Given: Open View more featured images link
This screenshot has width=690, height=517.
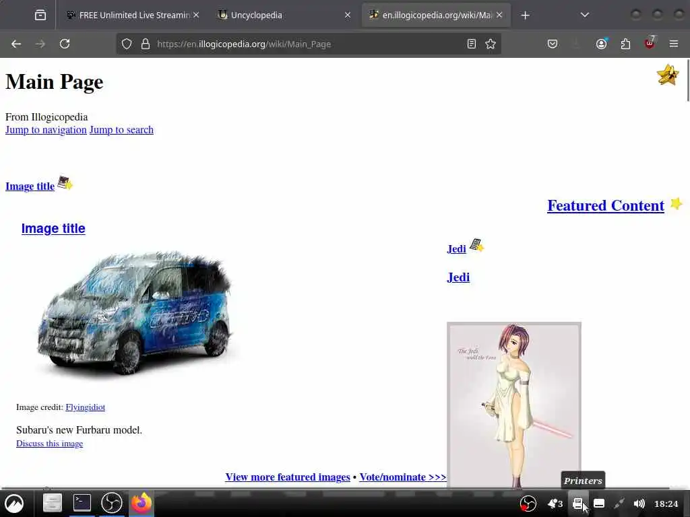Looking at the screenshot, I should tap(288, 477).
